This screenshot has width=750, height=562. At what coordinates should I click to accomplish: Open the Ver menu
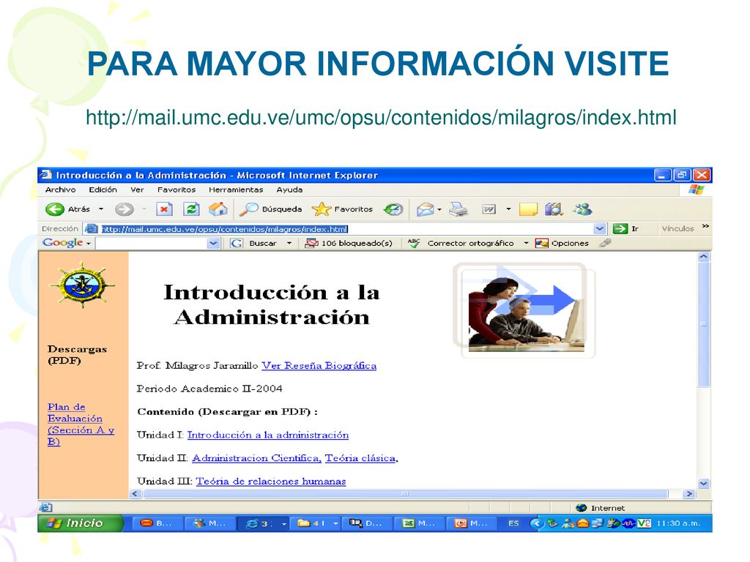coord(137,190)
